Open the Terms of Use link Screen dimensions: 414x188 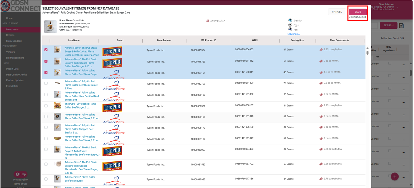click(x=21, y=184)
